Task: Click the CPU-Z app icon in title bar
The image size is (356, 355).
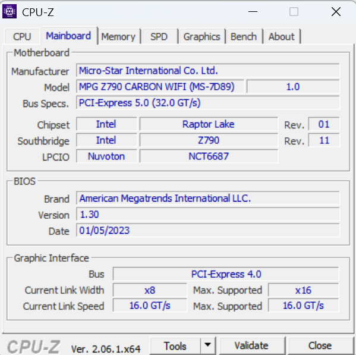Action: tap(10, 11)
